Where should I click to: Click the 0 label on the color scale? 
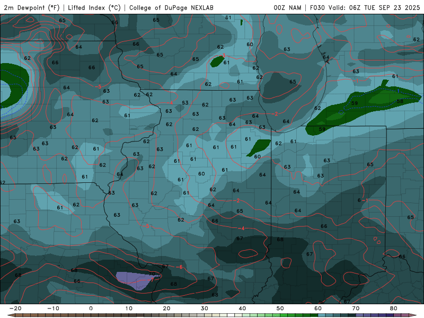click(91, 308)
